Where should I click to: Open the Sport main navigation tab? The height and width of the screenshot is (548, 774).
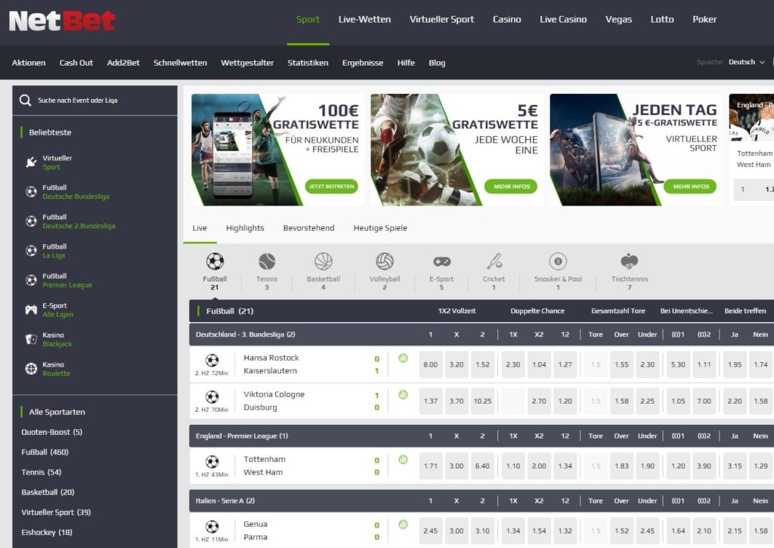(308, 19)
